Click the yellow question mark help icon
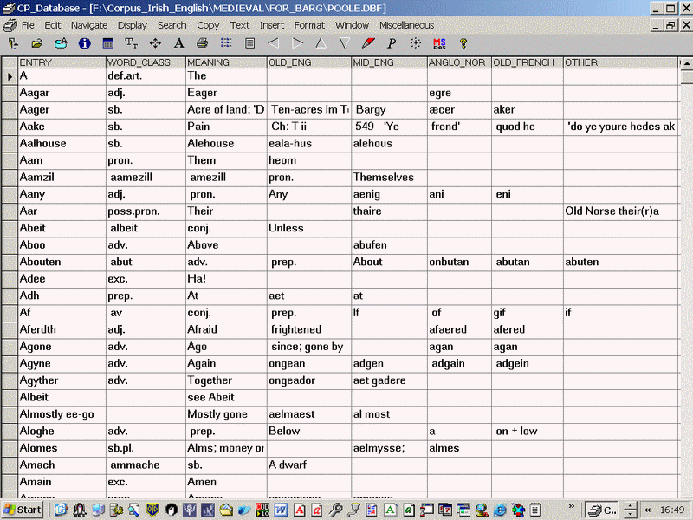 [463, 42]
